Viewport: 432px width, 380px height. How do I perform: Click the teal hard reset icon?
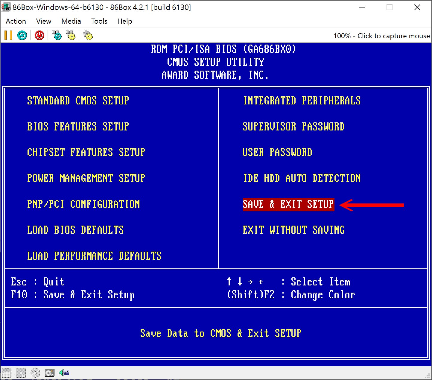[x=22, y=35]
